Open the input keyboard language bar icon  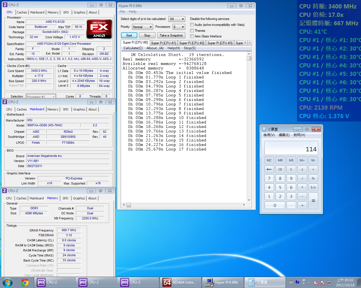[x=291, y=282]
